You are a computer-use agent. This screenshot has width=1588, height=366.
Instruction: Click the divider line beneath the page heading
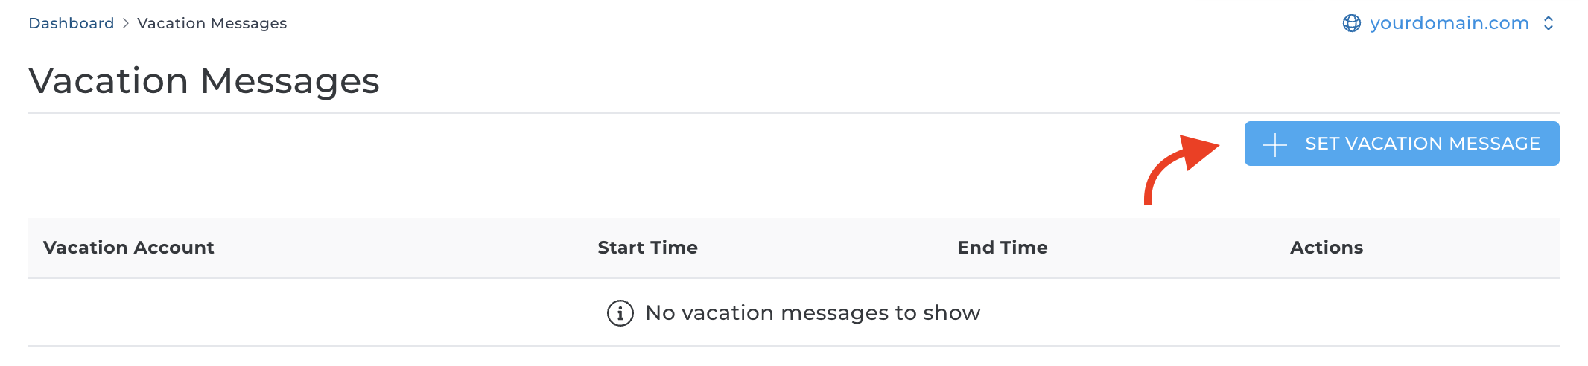[x=793, y=113]
